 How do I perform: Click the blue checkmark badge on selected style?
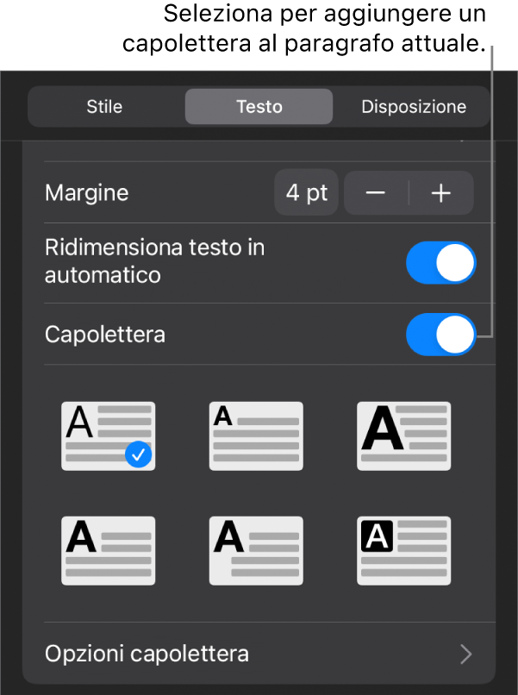pyautogui.click(x=138, y=454)
